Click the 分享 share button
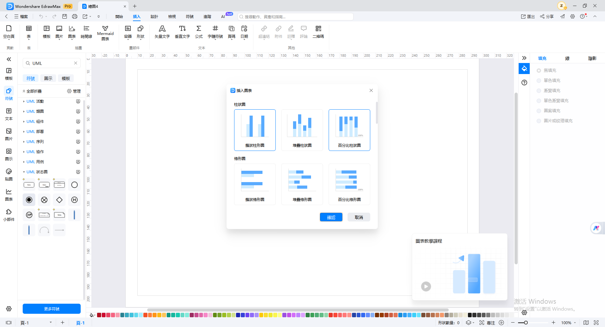 (547, 16)
